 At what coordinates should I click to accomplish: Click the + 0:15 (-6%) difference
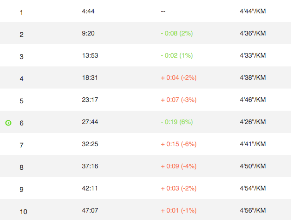click(x=178, y=144)
